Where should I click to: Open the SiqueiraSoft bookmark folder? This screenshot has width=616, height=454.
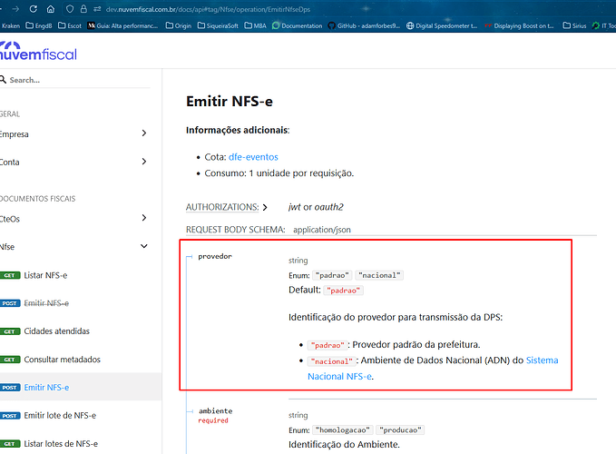(218, 26)
